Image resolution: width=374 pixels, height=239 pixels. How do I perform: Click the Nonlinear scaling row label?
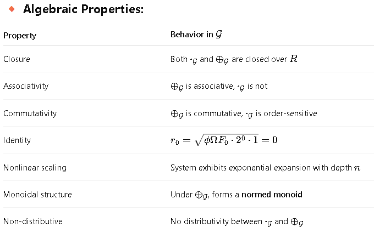(35, 168)
